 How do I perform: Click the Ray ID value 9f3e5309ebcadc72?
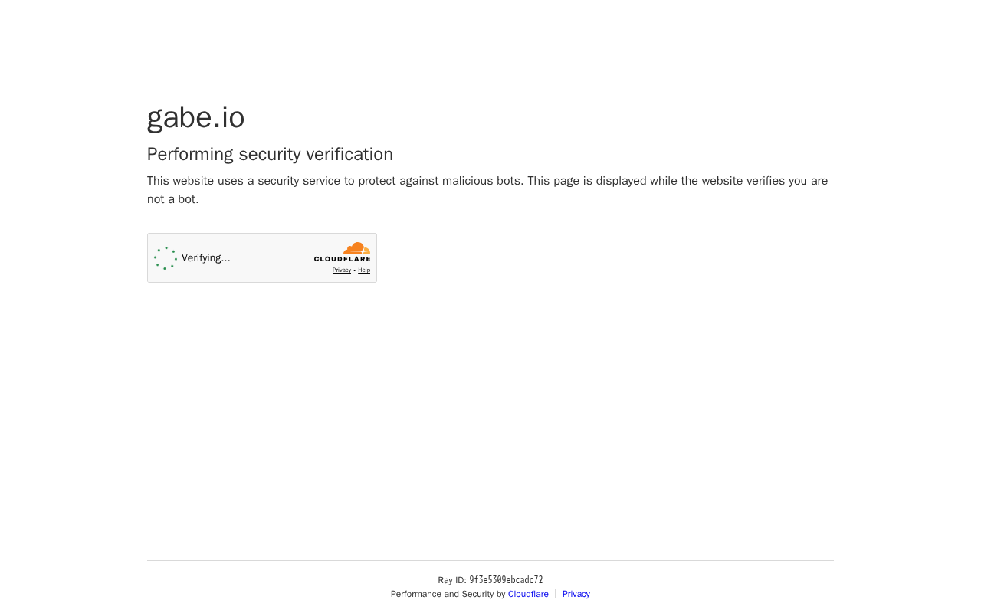(506, 580)
